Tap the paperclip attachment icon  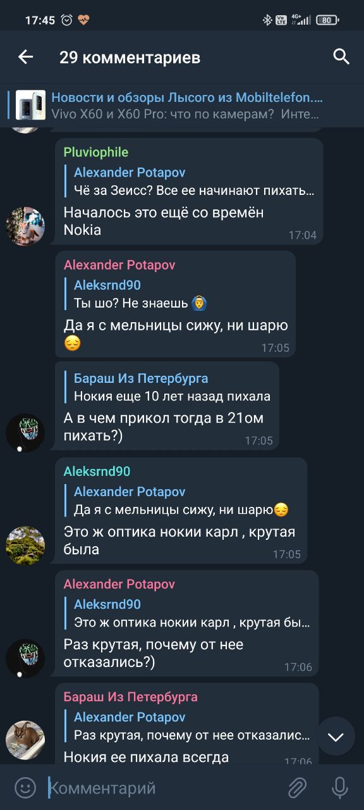297,788
